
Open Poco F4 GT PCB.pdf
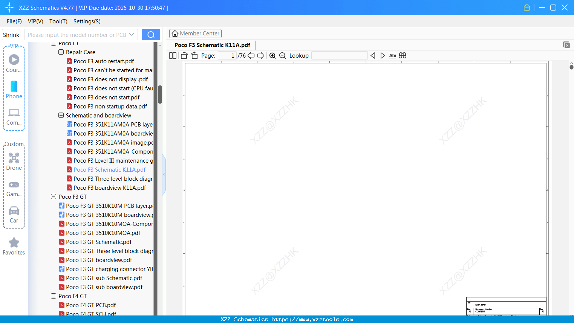[x=91, y=305]
